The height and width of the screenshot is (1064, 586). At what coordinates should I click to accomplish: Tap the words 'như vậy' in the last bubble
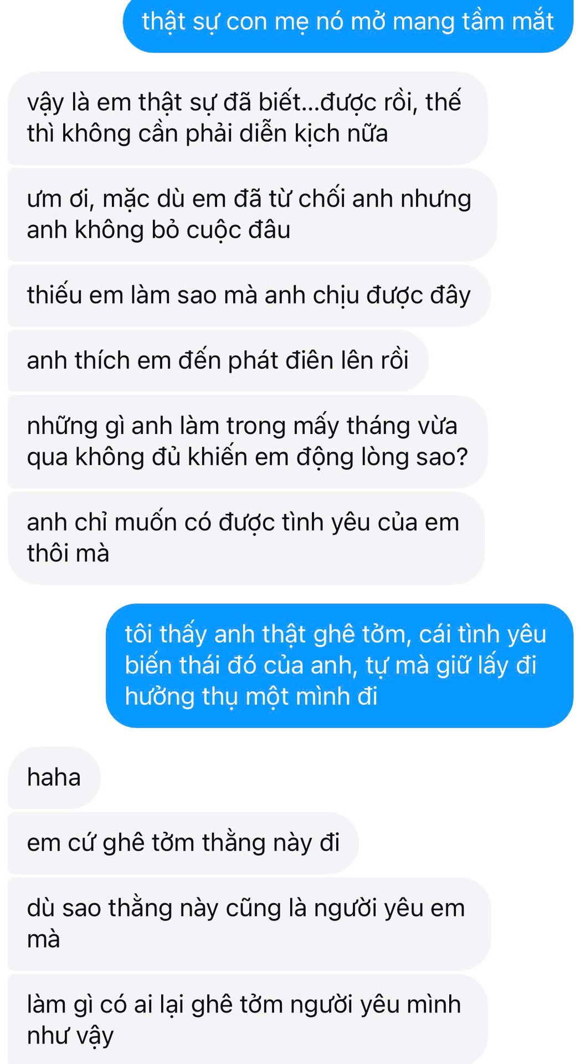[70, 1036]
